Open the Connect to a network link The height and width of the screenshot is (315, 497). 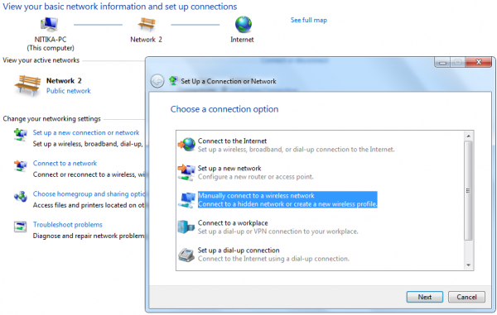pyautogui.click(x=65, y=163)
